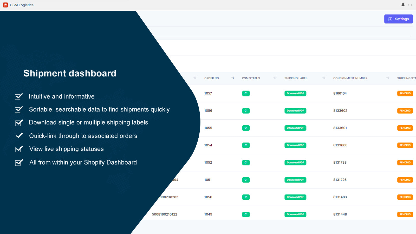Open order number 1055
416x234 pixels.
[208, 128]
